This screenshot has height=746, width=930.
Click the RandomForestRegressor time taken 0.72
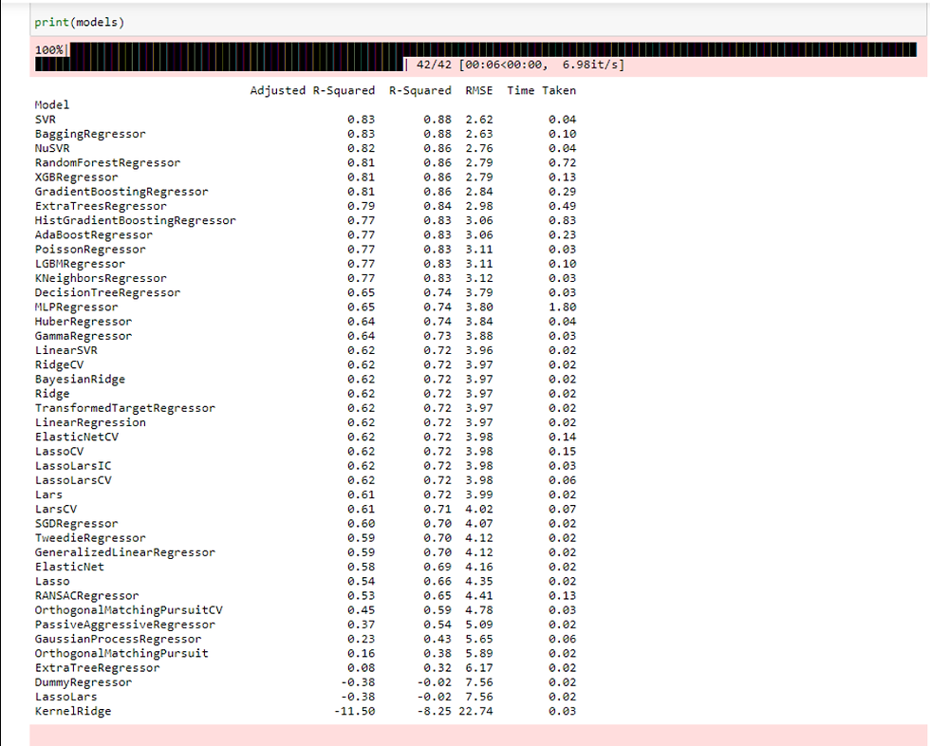coord(562,162)
